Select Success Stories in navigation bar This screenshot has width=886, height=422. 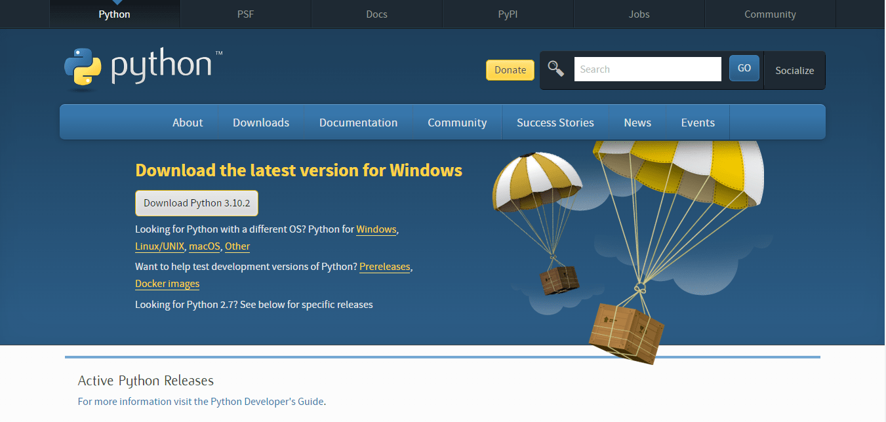[x=555, y=123]
